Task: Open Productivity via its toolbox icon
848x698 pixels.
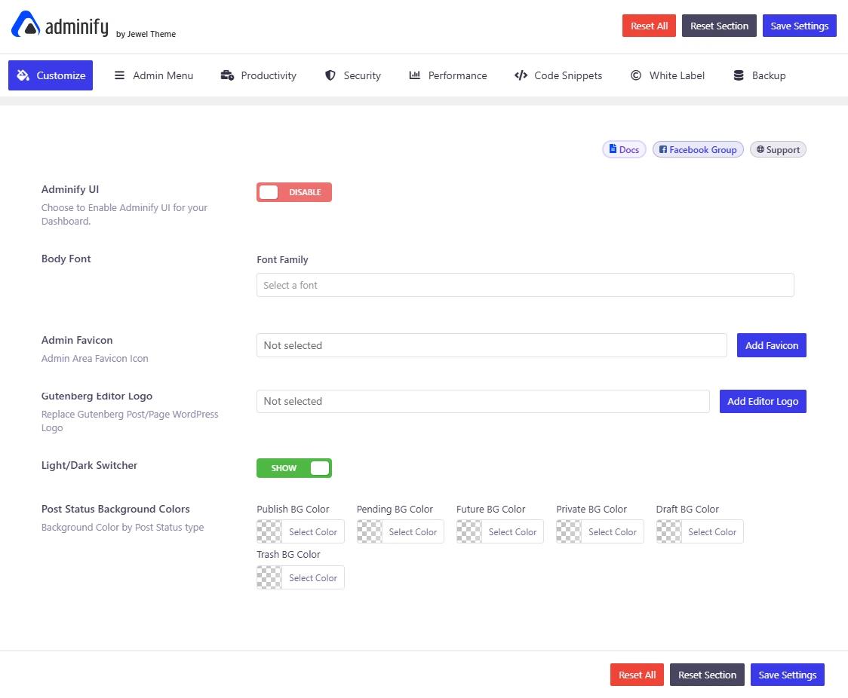Action: pos(227,75)
